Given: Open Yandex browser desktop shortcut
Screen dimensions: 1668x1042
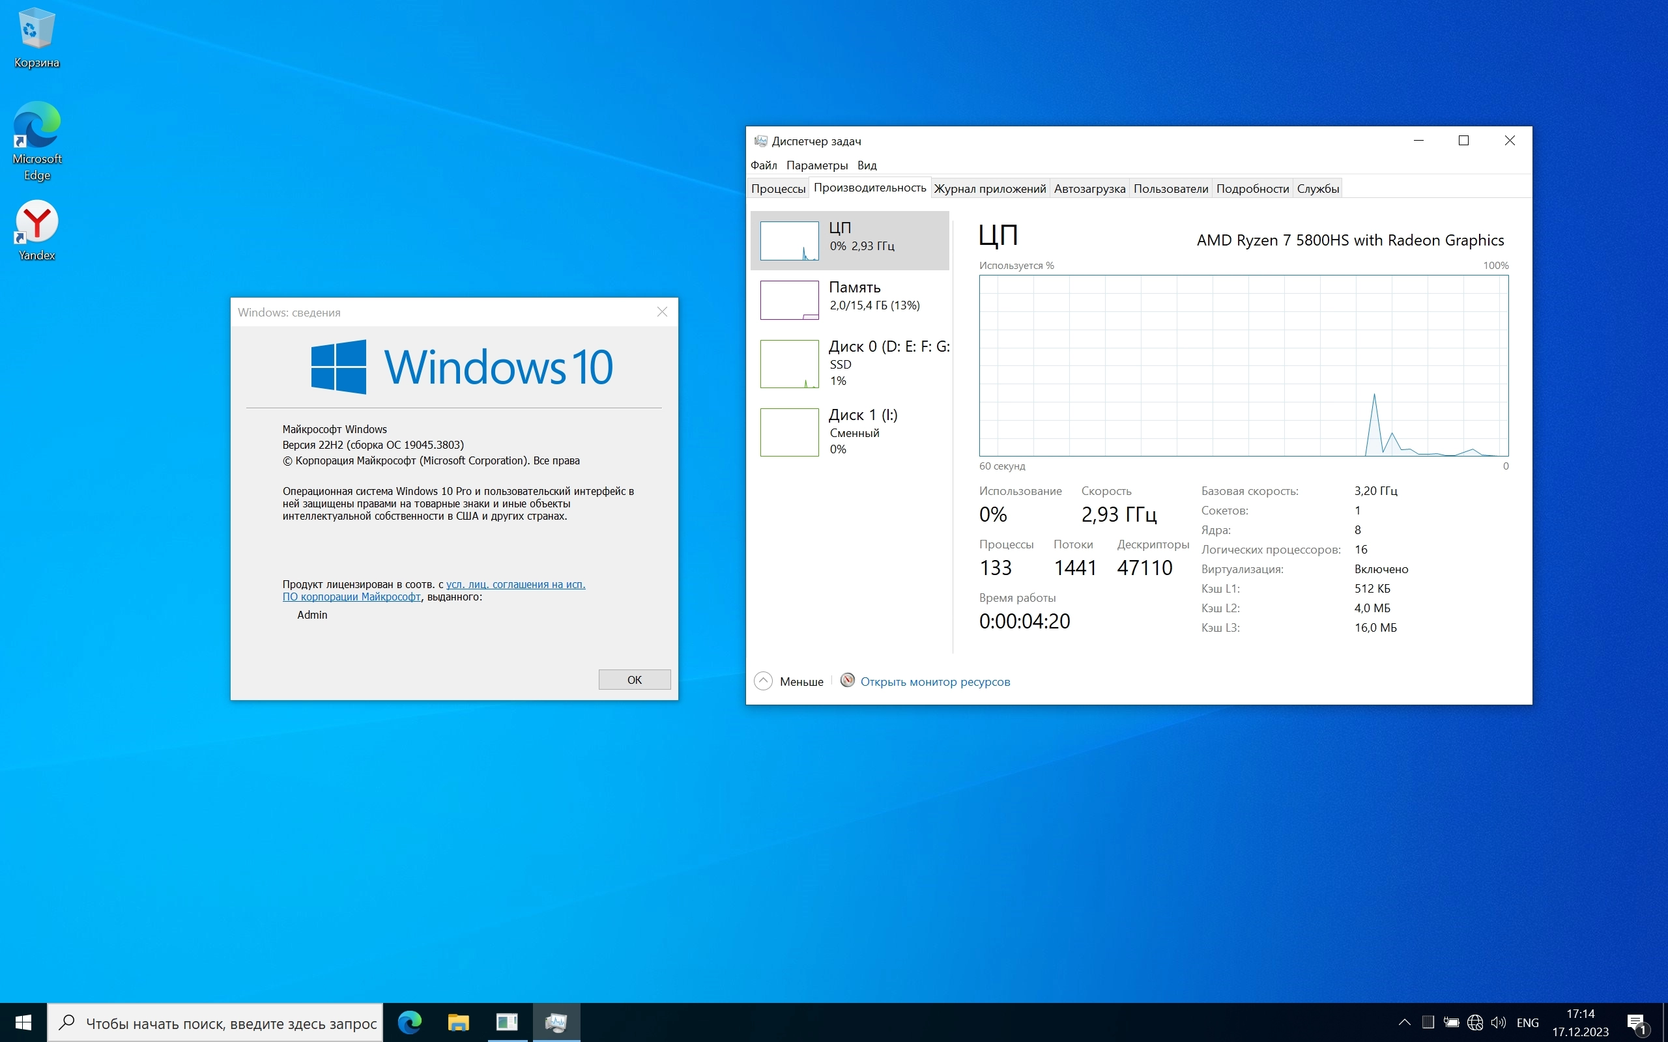Looking at the screenshot, I should (36, 230).
